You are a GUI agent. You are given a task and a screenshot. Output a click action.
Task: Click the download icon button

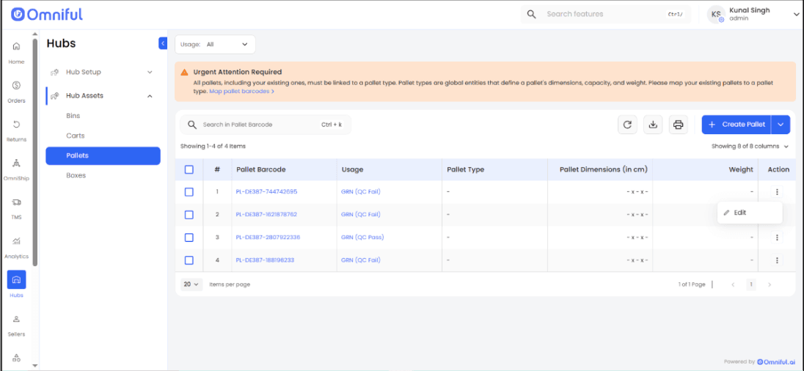(652, 125)
